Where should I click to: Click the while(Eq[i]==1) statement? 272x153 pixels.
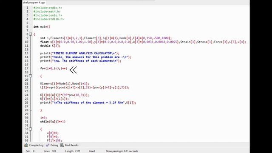pyautogui.click(x=53, y=122)
